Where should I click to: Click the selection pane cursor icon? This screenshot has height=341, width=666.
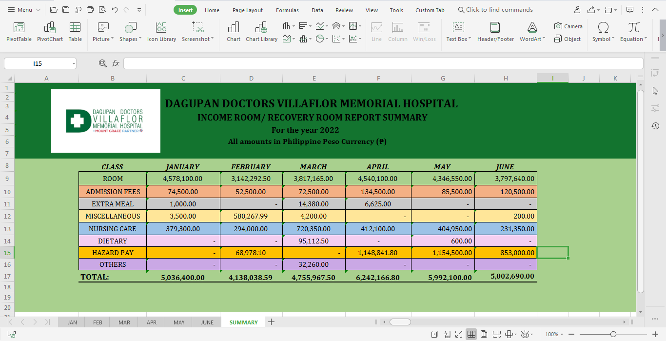click(655, 91)
